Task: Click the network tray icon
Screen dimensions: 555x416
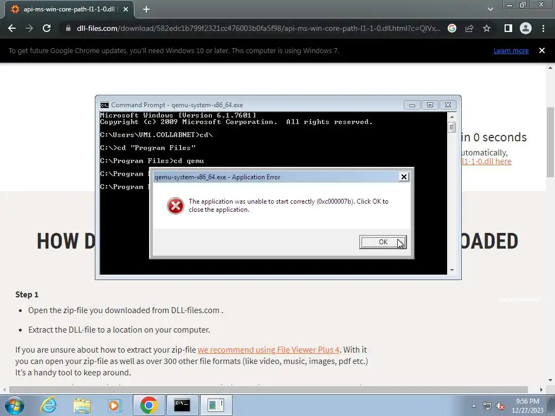Action: [x=487, y=406]
